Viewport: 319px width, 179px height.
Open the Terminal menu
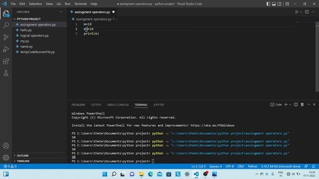pyautogui.click(x=80, y=4)
